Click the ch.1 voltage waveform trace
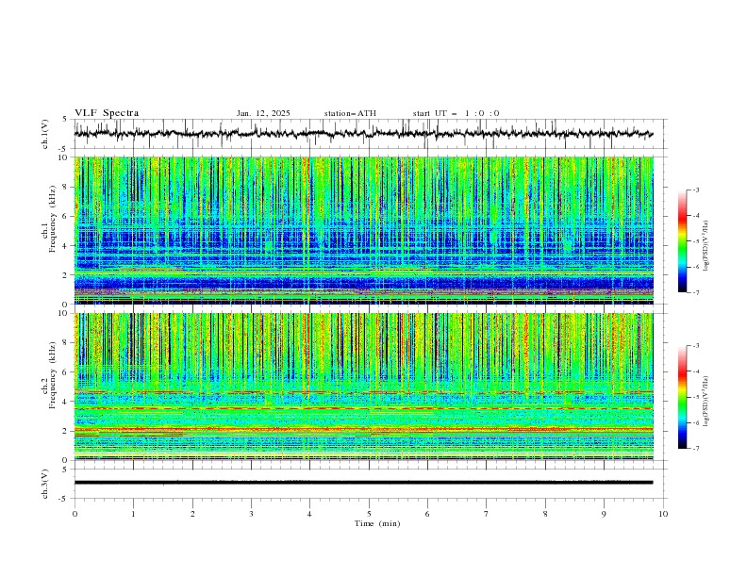 (x=363, y=134)
